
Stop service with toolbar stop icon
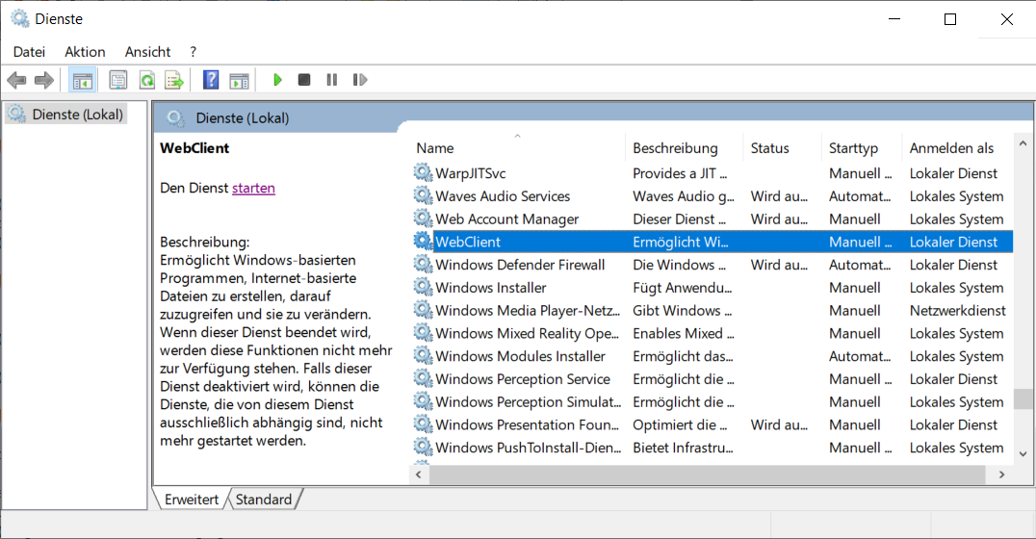click(x=304, y=80)
